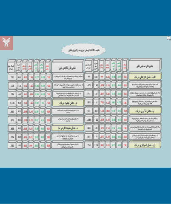Screen dimensions: 171x204
Task: Click the magnifier zoom icon on the slide
Action: (x=168, y=38)
